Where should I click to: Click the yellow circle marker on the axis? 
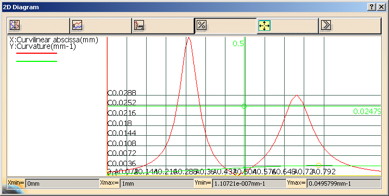(x=319, y=165)
